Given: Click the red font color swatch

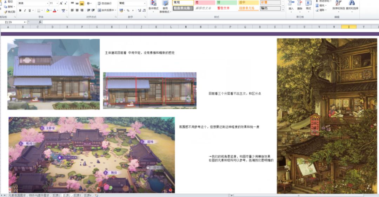Looking at the screenshot, I should click(x=54, y=11).
